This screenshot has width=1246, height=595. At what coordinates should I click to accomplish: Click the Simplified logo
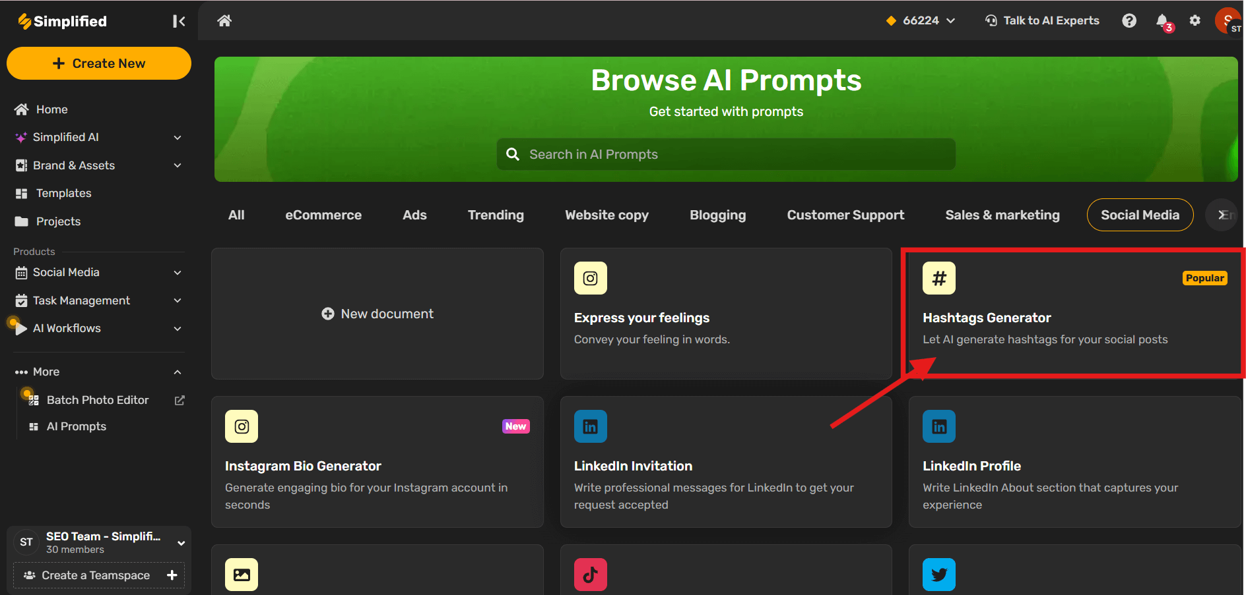tap(62, 21)
